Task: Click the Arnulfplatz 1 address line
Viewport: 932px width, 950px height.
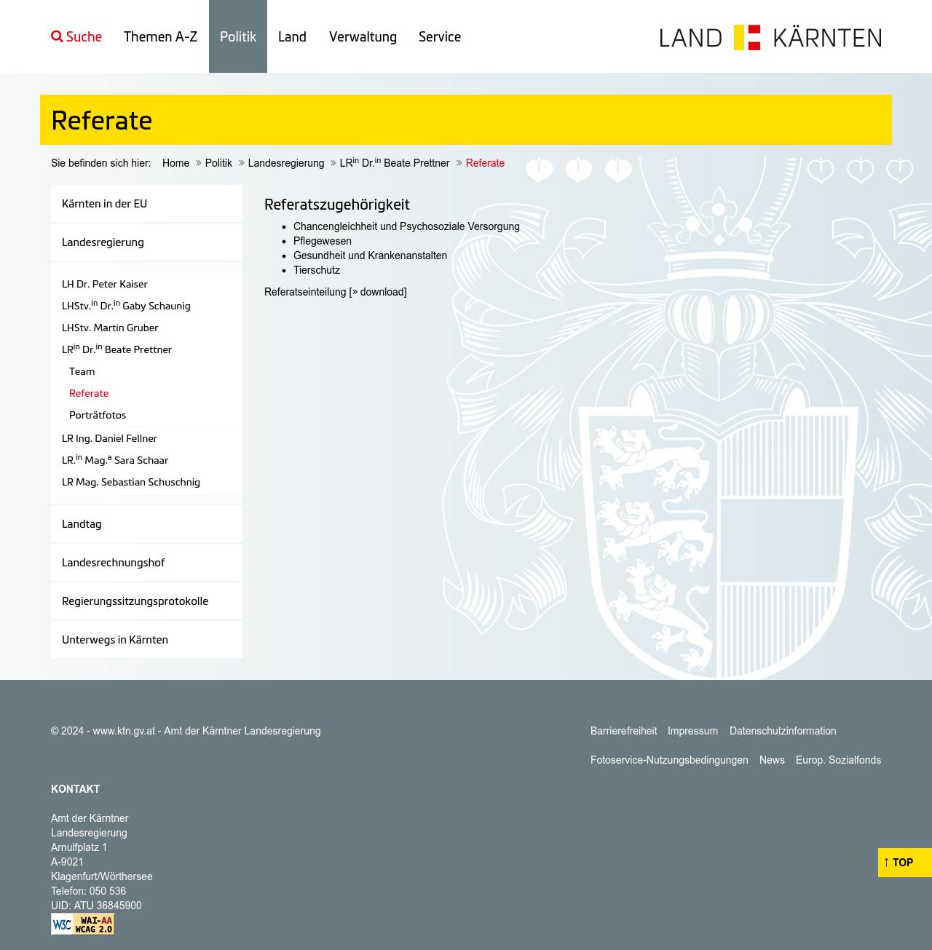Action: pos(79,847)
